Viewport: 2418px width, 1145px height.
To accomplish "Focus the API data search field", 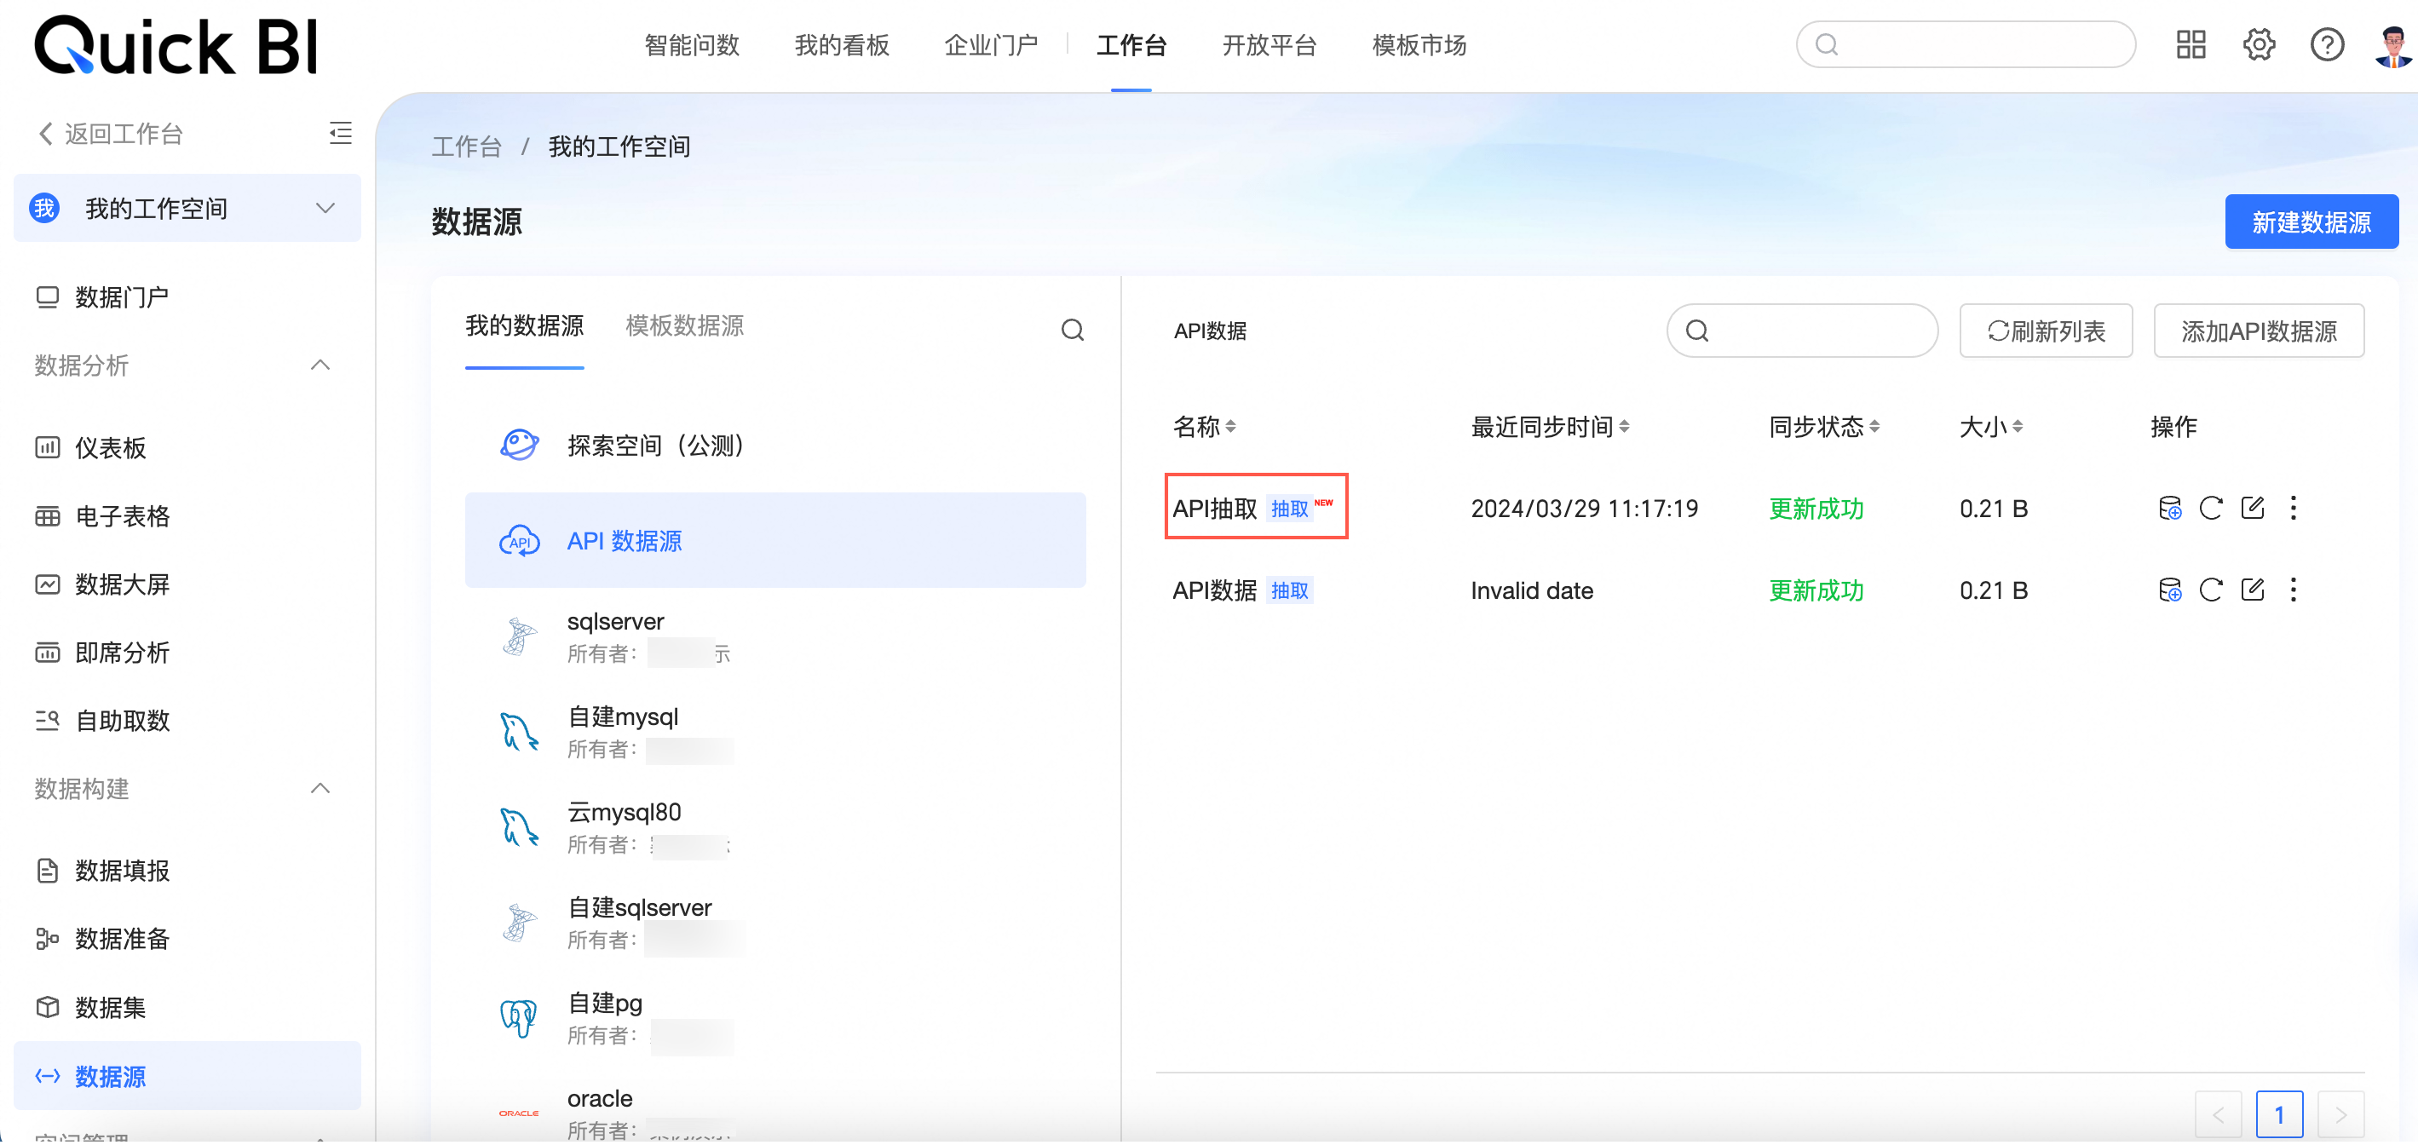I will [x=1801, y=331].
